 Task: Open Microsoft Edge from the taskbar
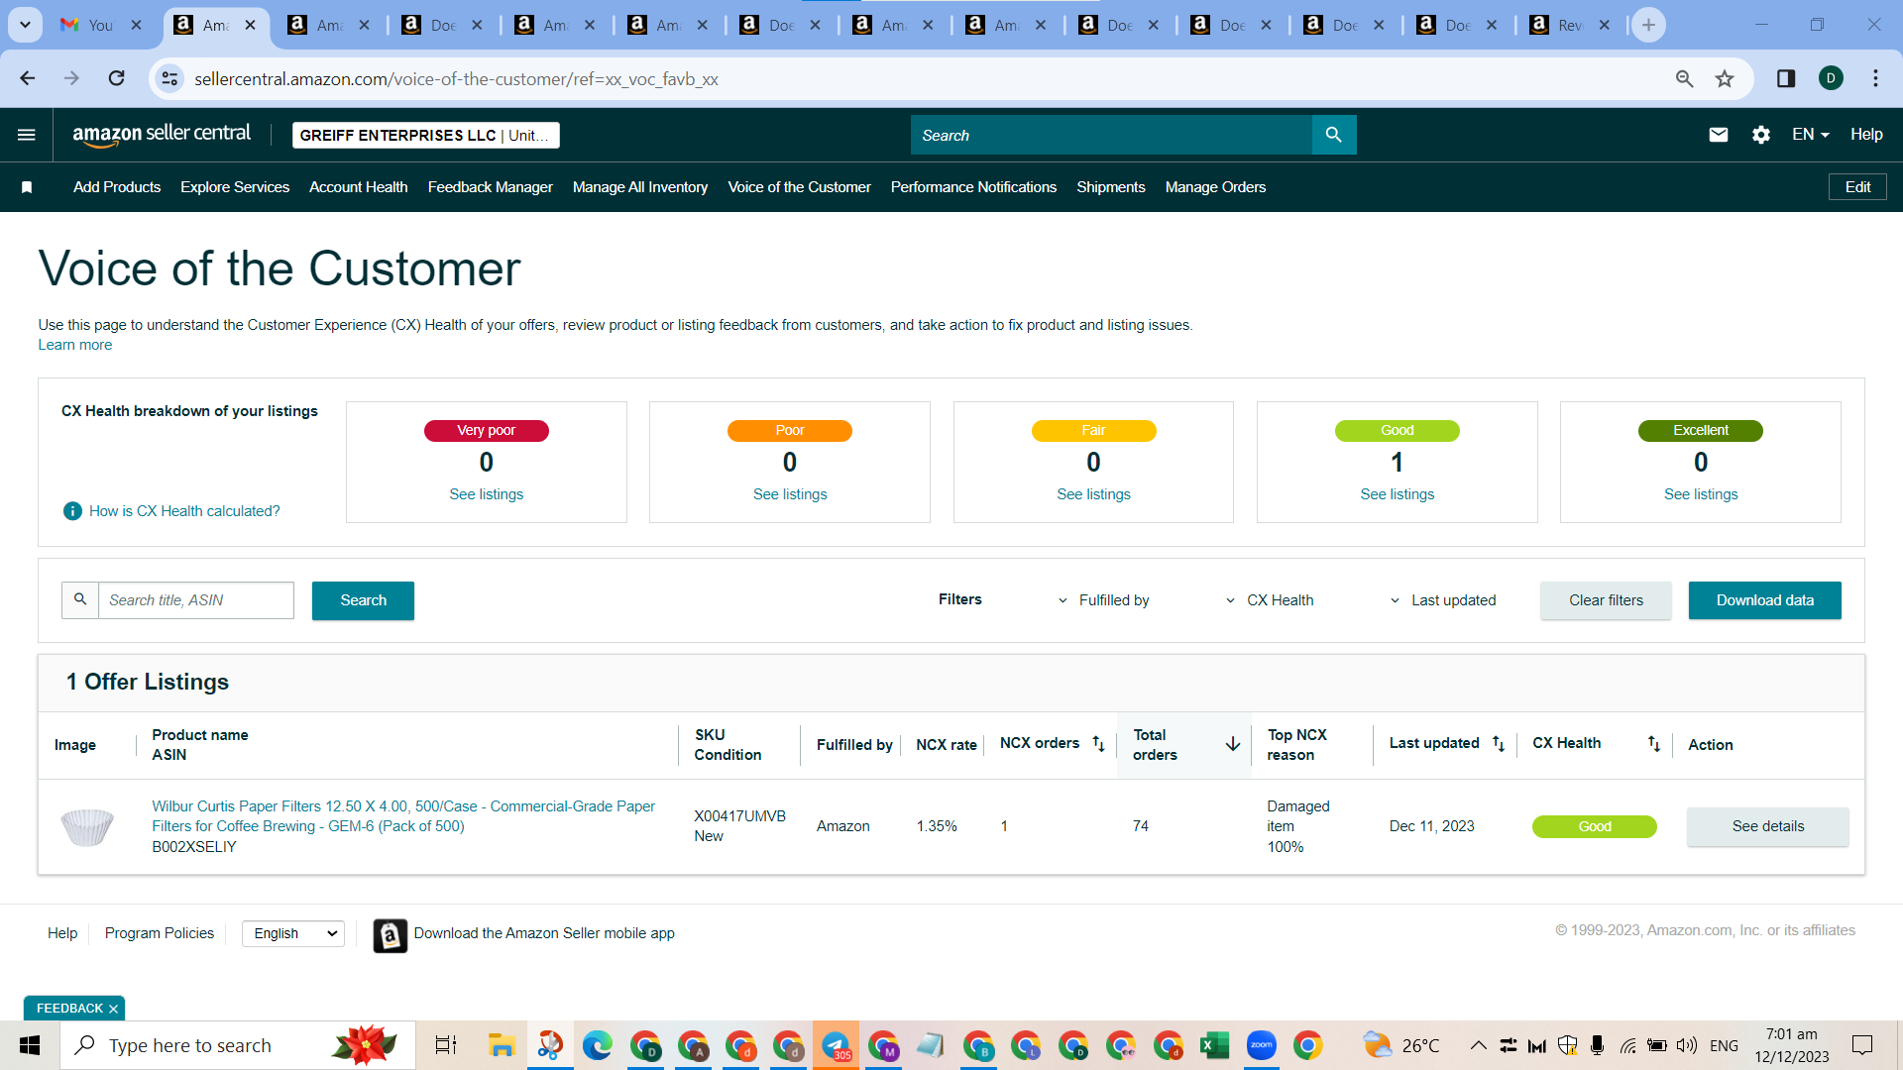[598, 1045]
